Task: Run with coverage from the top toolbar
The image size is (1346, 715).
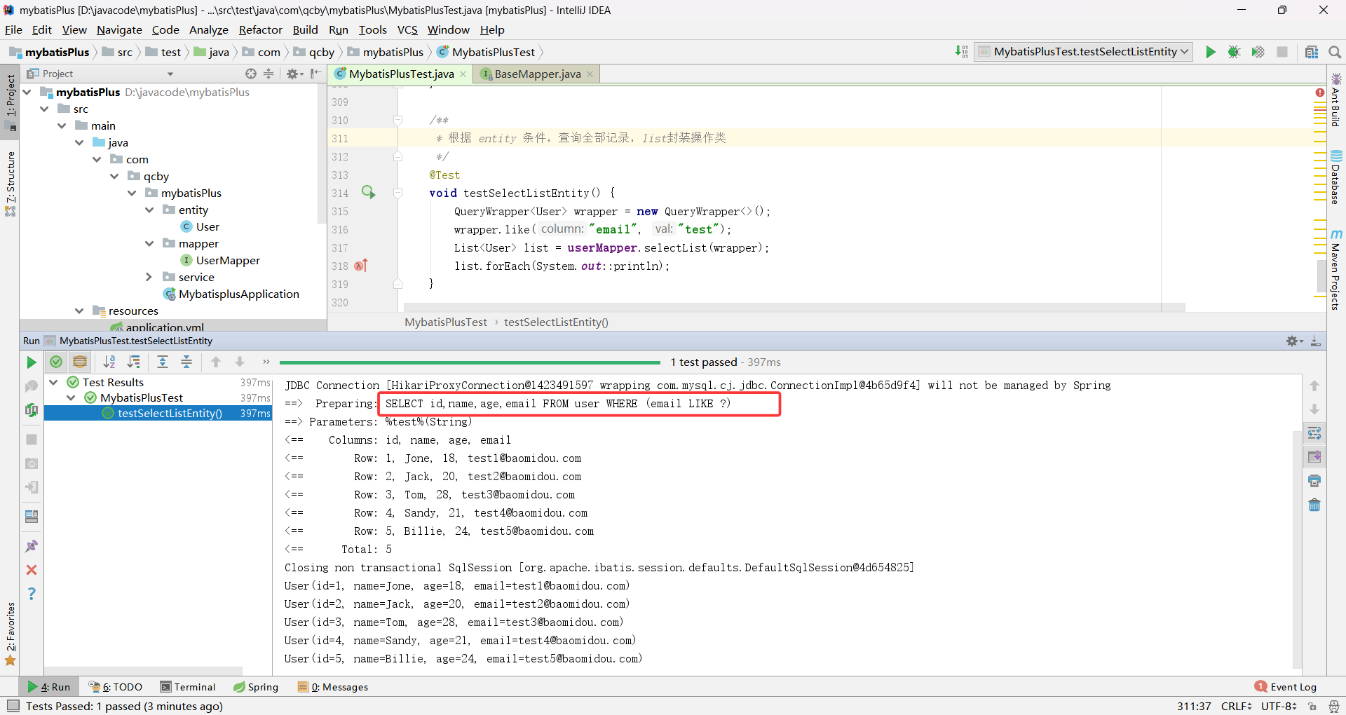Action: click(x=1258, y=52)
